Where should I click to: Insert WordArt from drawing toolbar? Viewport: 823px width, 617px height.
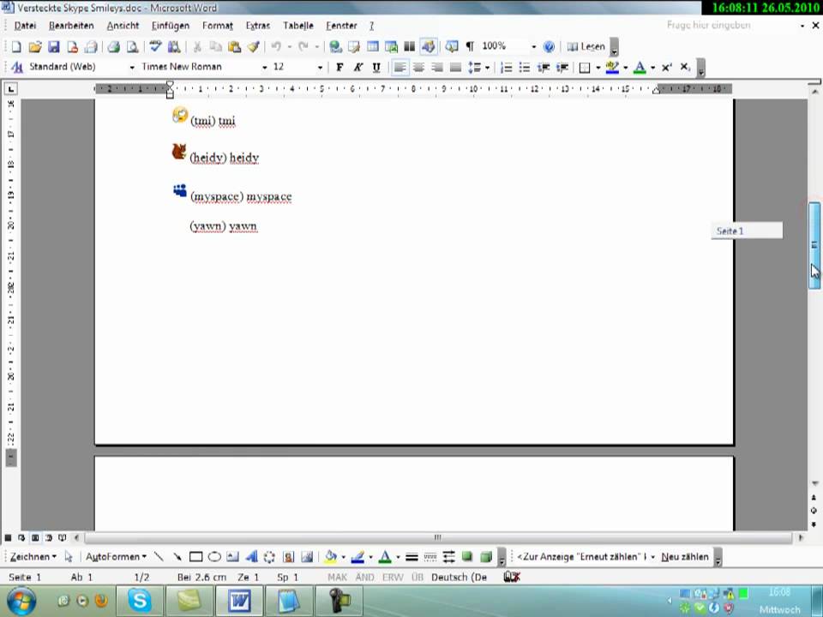251,557
